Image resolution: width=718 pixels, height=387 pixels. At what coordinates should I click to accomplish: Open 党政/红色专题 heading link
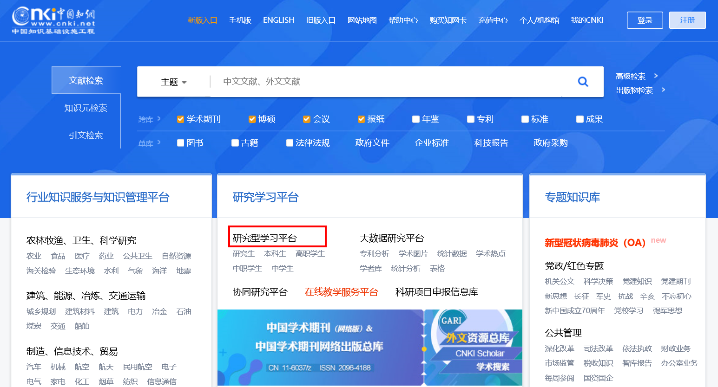click(x=574, y=266)
